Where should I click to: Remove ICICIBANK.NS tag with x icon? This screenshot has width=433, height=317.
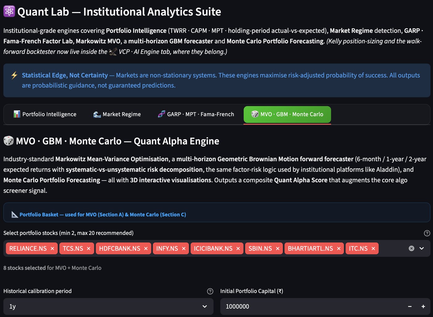coord(238,249)
